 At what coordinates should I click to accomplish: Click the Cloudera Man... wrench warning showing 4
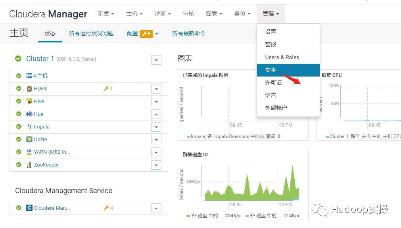(108, 208)
